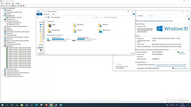Viewport: 191px width, 107px height.
Task: Open the Загрузки folder
Action: [103, 25]
